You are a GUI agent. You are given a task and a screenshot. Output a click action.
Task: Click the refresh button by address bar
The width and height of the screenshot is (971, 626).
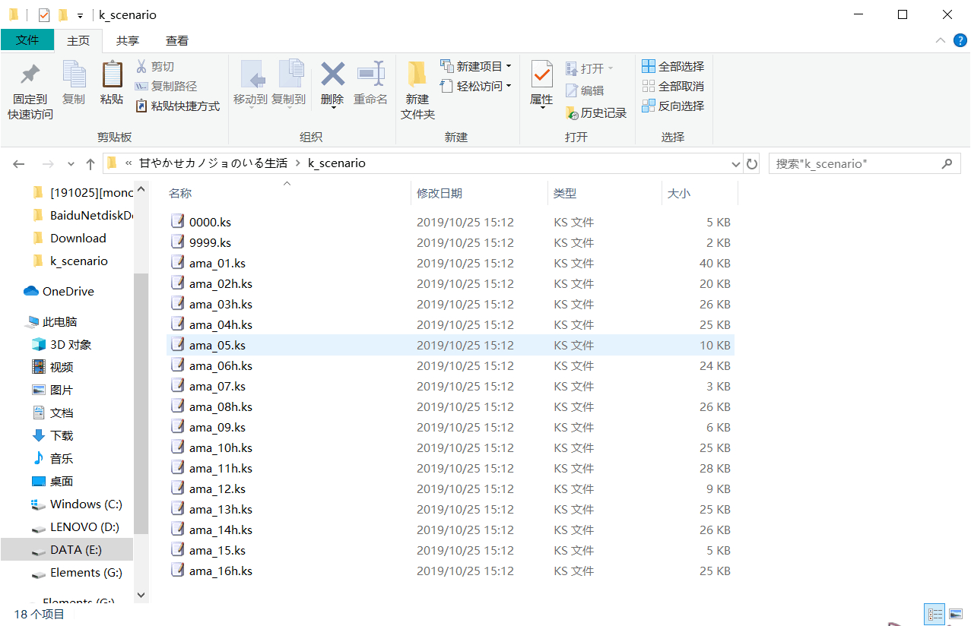pyautogui.click(x=752, y=163)
